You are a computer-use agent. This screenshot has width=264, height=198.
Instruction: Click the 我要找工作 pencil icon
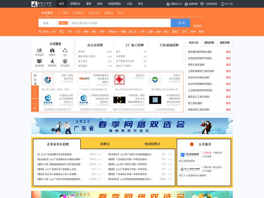pos(168,4)
